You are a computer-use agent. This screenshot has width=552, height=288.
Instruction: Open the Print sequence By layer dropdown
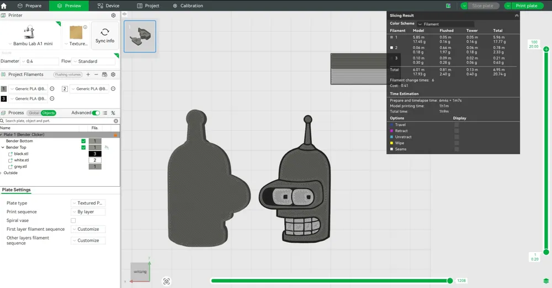(x=88, y=212)
